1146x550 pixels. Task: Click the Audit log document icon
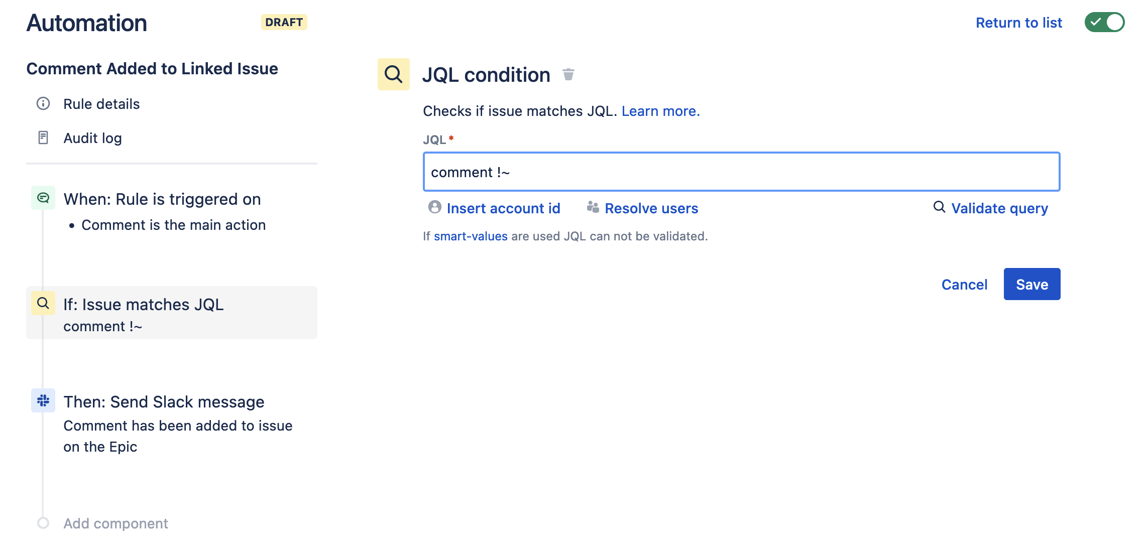point(43,136)
